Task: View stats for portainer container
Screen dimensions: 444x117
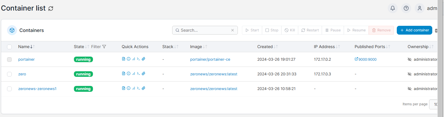Action: point(133,59)
